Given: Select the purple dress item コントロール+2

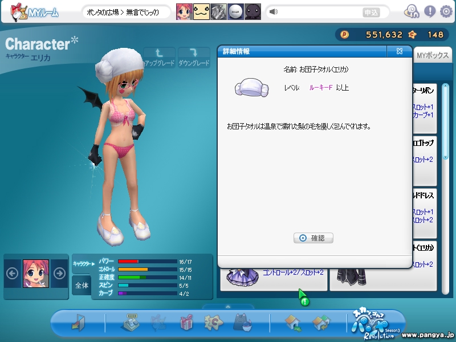Looking at the screenshot, I should (x=274, y=279).
